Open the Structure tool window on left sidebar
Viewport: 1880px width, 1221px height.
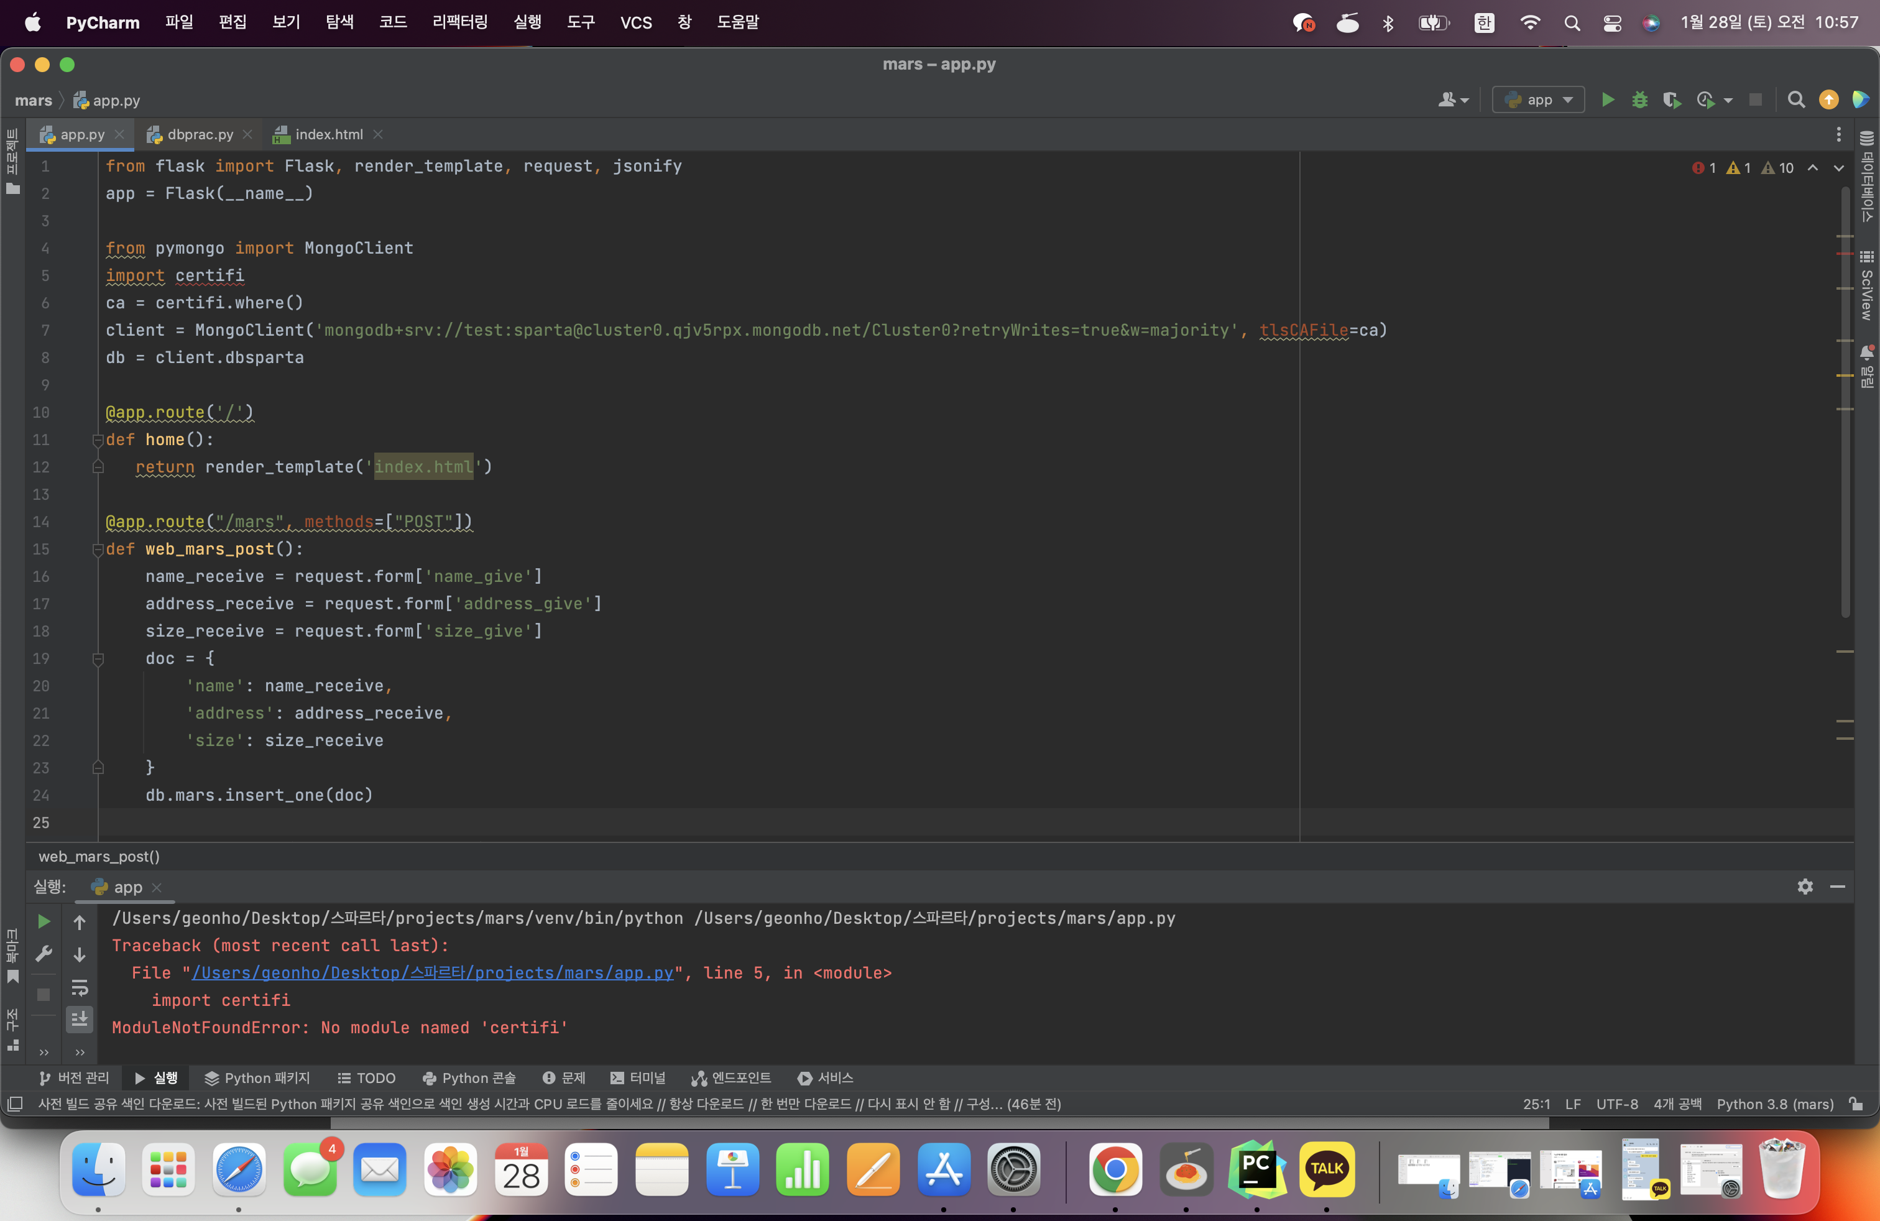[12, 1030]
